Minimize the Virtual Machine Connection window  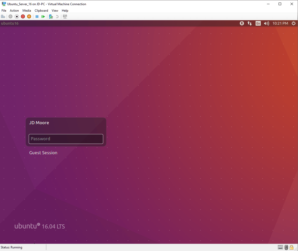[x=268, y=4]
